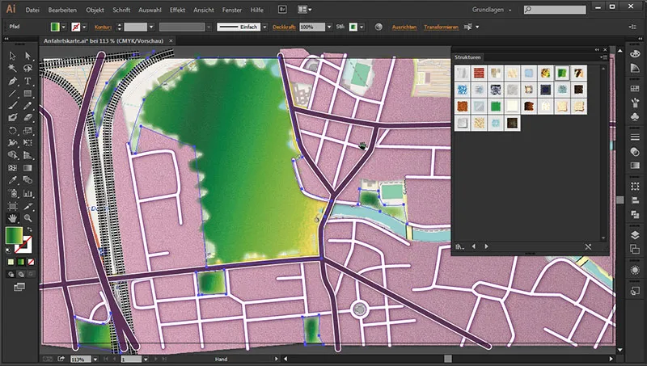The image size is (647, 366).
Task: Pick the Eyedropper tool
Action: (x=12, y=180)
